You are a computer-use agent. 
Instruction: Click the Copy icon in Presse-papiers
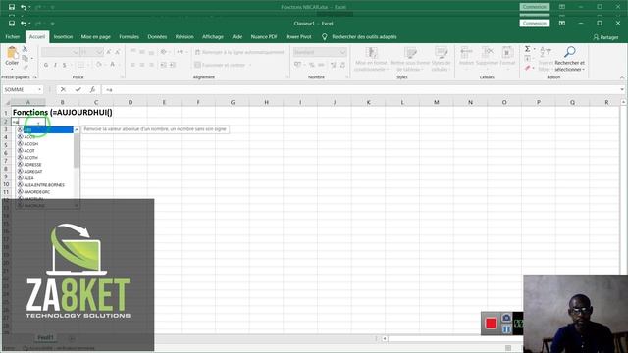click(25, 58)
